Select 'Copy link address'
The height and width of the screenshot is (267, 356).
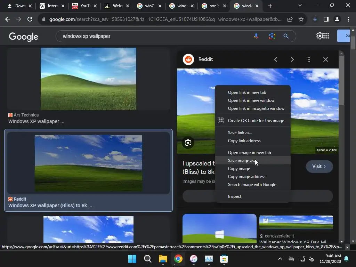pos(253,141)
